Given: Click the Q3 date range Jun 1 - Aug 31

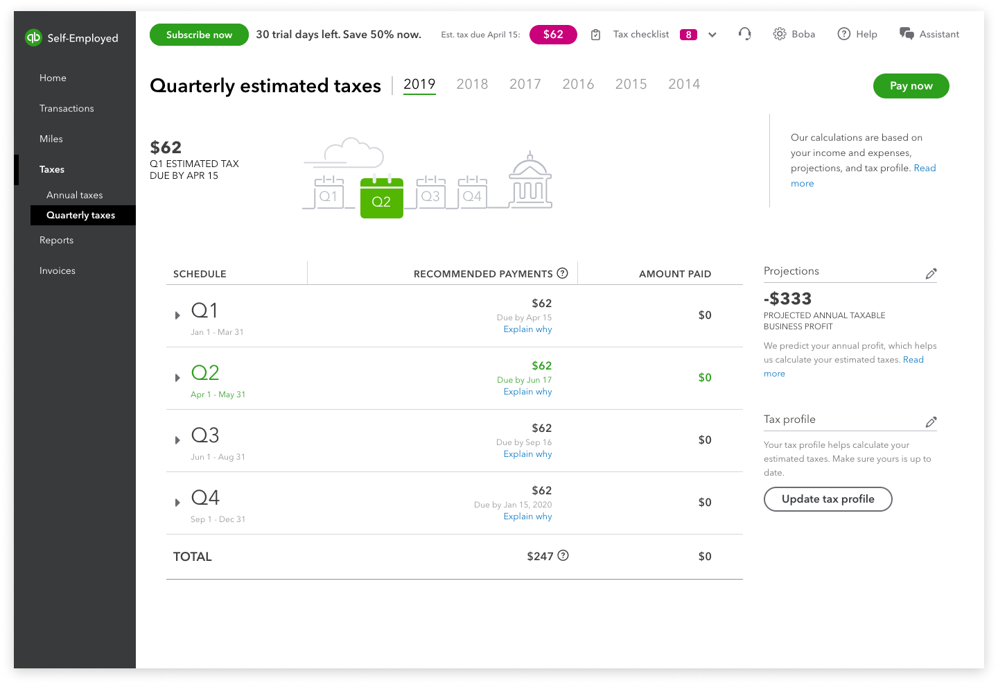Looking at the screenshot, I should click(218, 457).
